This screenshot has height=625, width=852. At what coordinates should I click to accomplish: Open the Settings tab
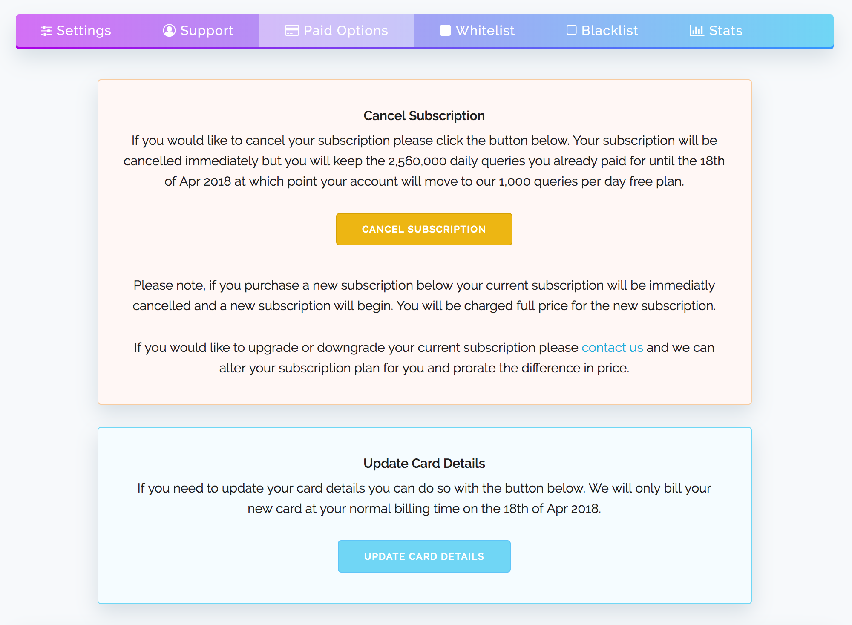[83, 31]
